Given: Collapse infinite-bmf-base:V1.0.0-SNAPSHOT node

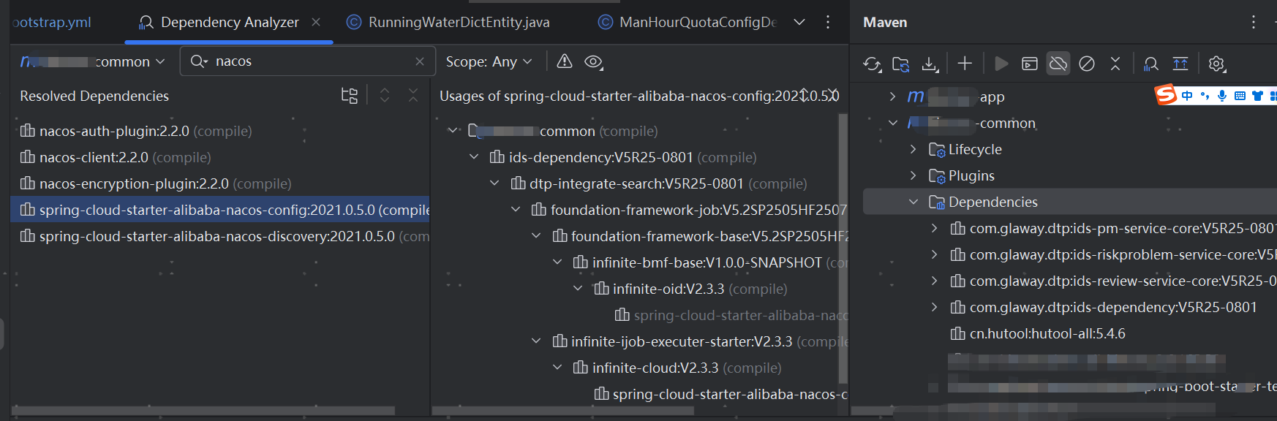Looking at the screenshot, I should [x=557, y=262].
